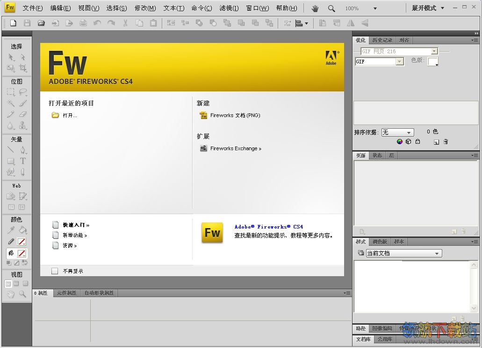Open the 新增功能 link
Viewport: 482px width, 348px height.
pos(75,235)
